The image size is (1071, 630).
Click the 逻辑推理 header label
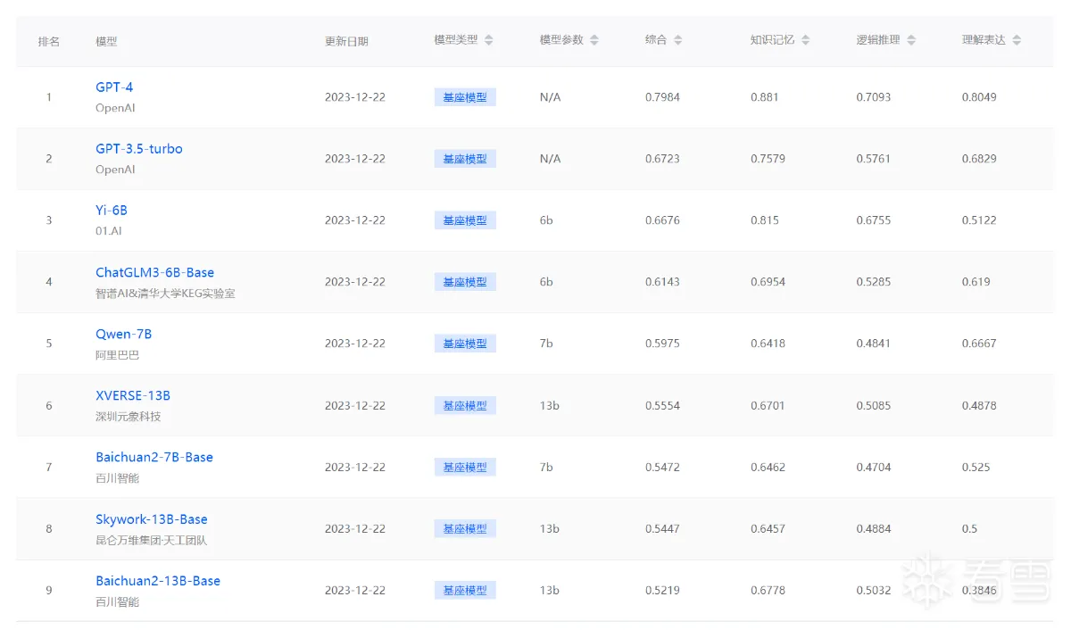point(878,40)
